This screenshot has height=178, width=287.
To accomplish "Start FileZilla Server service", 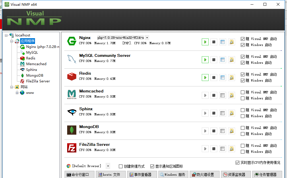I will [205, 148].
